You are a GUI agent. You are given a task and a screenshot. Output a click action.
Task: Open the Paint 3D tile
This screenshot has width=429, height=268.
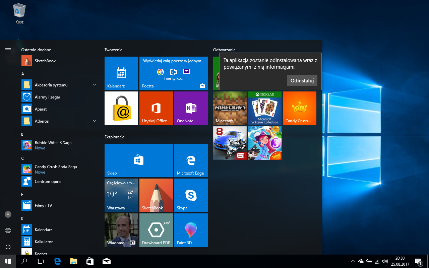point(191,230)
